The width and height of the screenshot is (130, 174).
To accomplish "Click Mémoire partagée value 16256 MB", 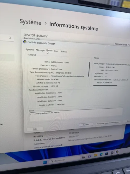I will (x=54, y=86).
